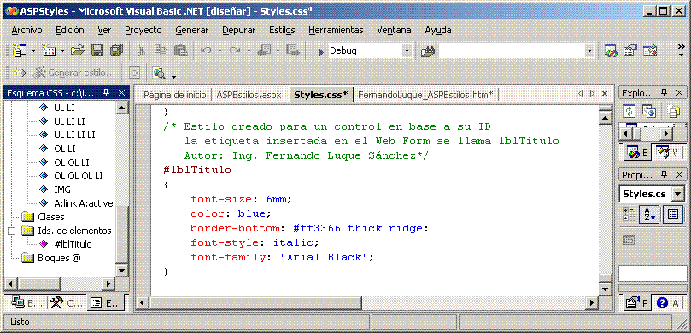Select the #lblTitulo node in CSS outline
The height and width of the screenshot is (333, 691).
tap(73, 244)
